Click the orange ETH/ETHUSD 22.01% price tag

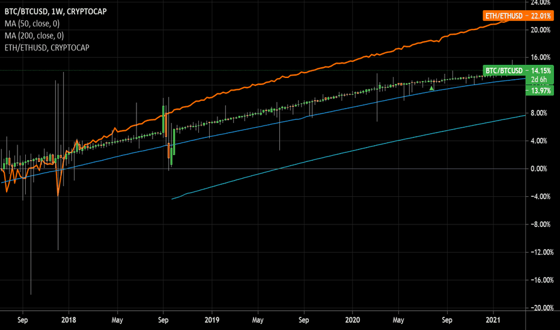518,16
